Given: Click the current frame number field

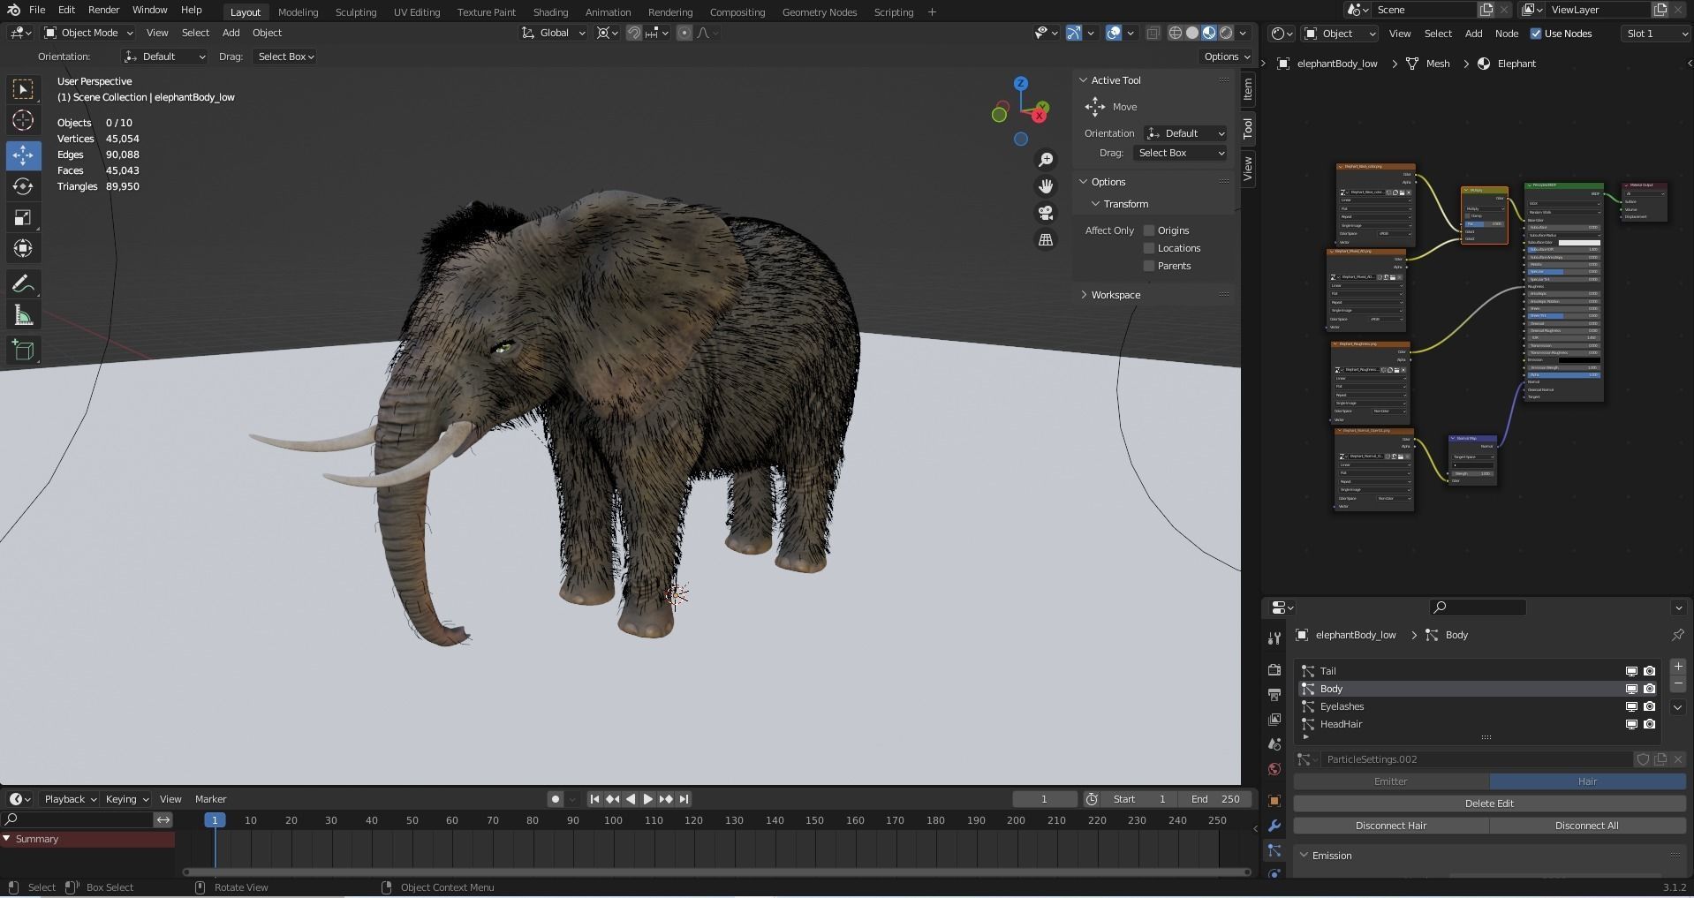Looking at the screenshot, I should [x=1044, y=799].
